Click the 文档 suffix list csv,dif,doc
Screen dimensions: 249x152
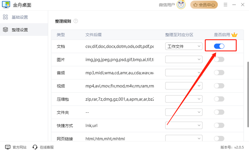pos(120,46)
